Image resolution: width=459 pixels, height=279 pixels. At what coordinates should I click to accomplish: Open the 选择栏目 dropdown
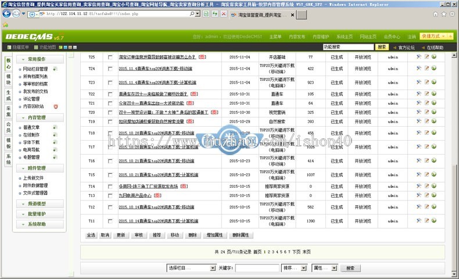coord(191,268)
